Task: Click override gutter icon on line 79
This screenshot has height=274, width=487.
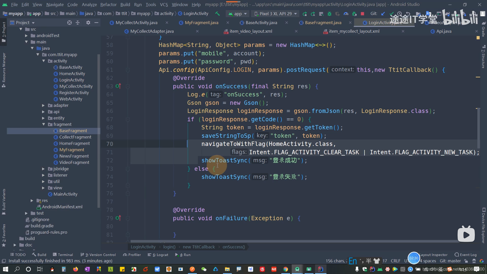Action: point(118,218)
